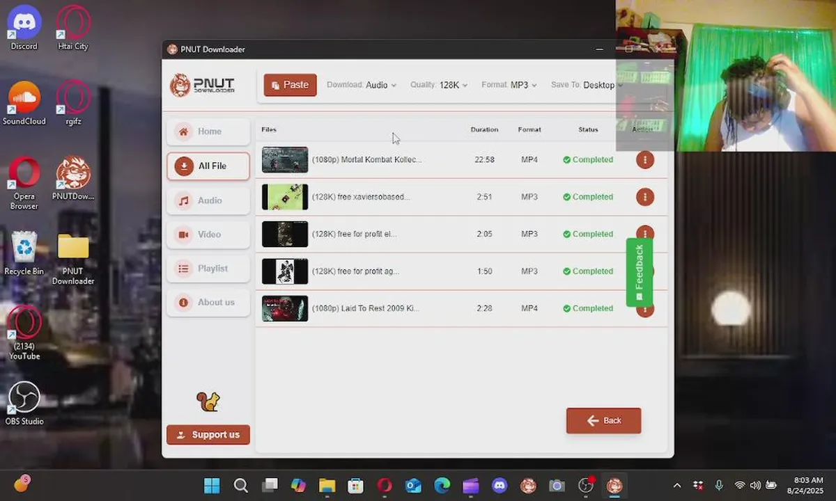
Task: Click the Duration column header
Action: (x=484, y=129)
